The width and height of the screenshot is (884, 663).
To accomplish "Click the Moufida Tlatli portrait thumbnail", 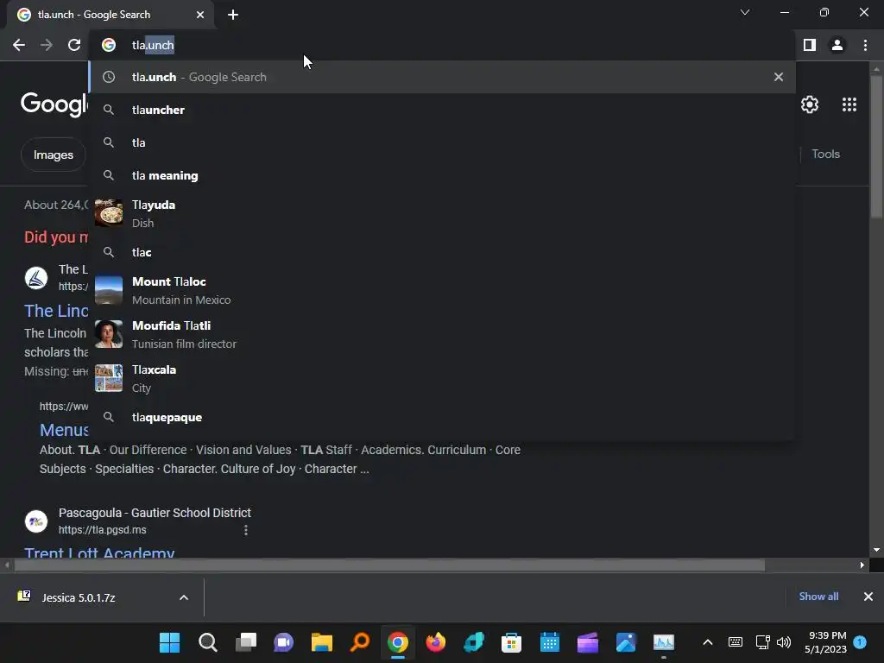I will tap(109, 334).
